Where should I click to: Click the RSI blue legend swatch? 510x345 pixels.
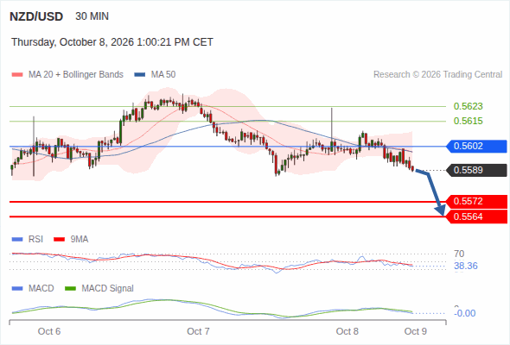pos(17,240)
